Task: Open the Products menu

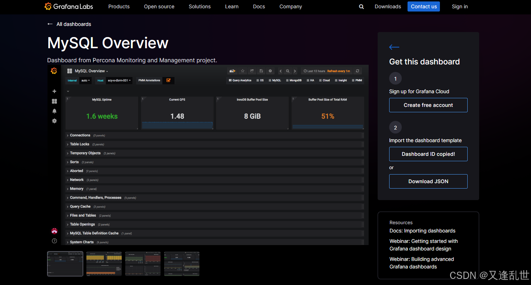Action: (x=119, y=6)
